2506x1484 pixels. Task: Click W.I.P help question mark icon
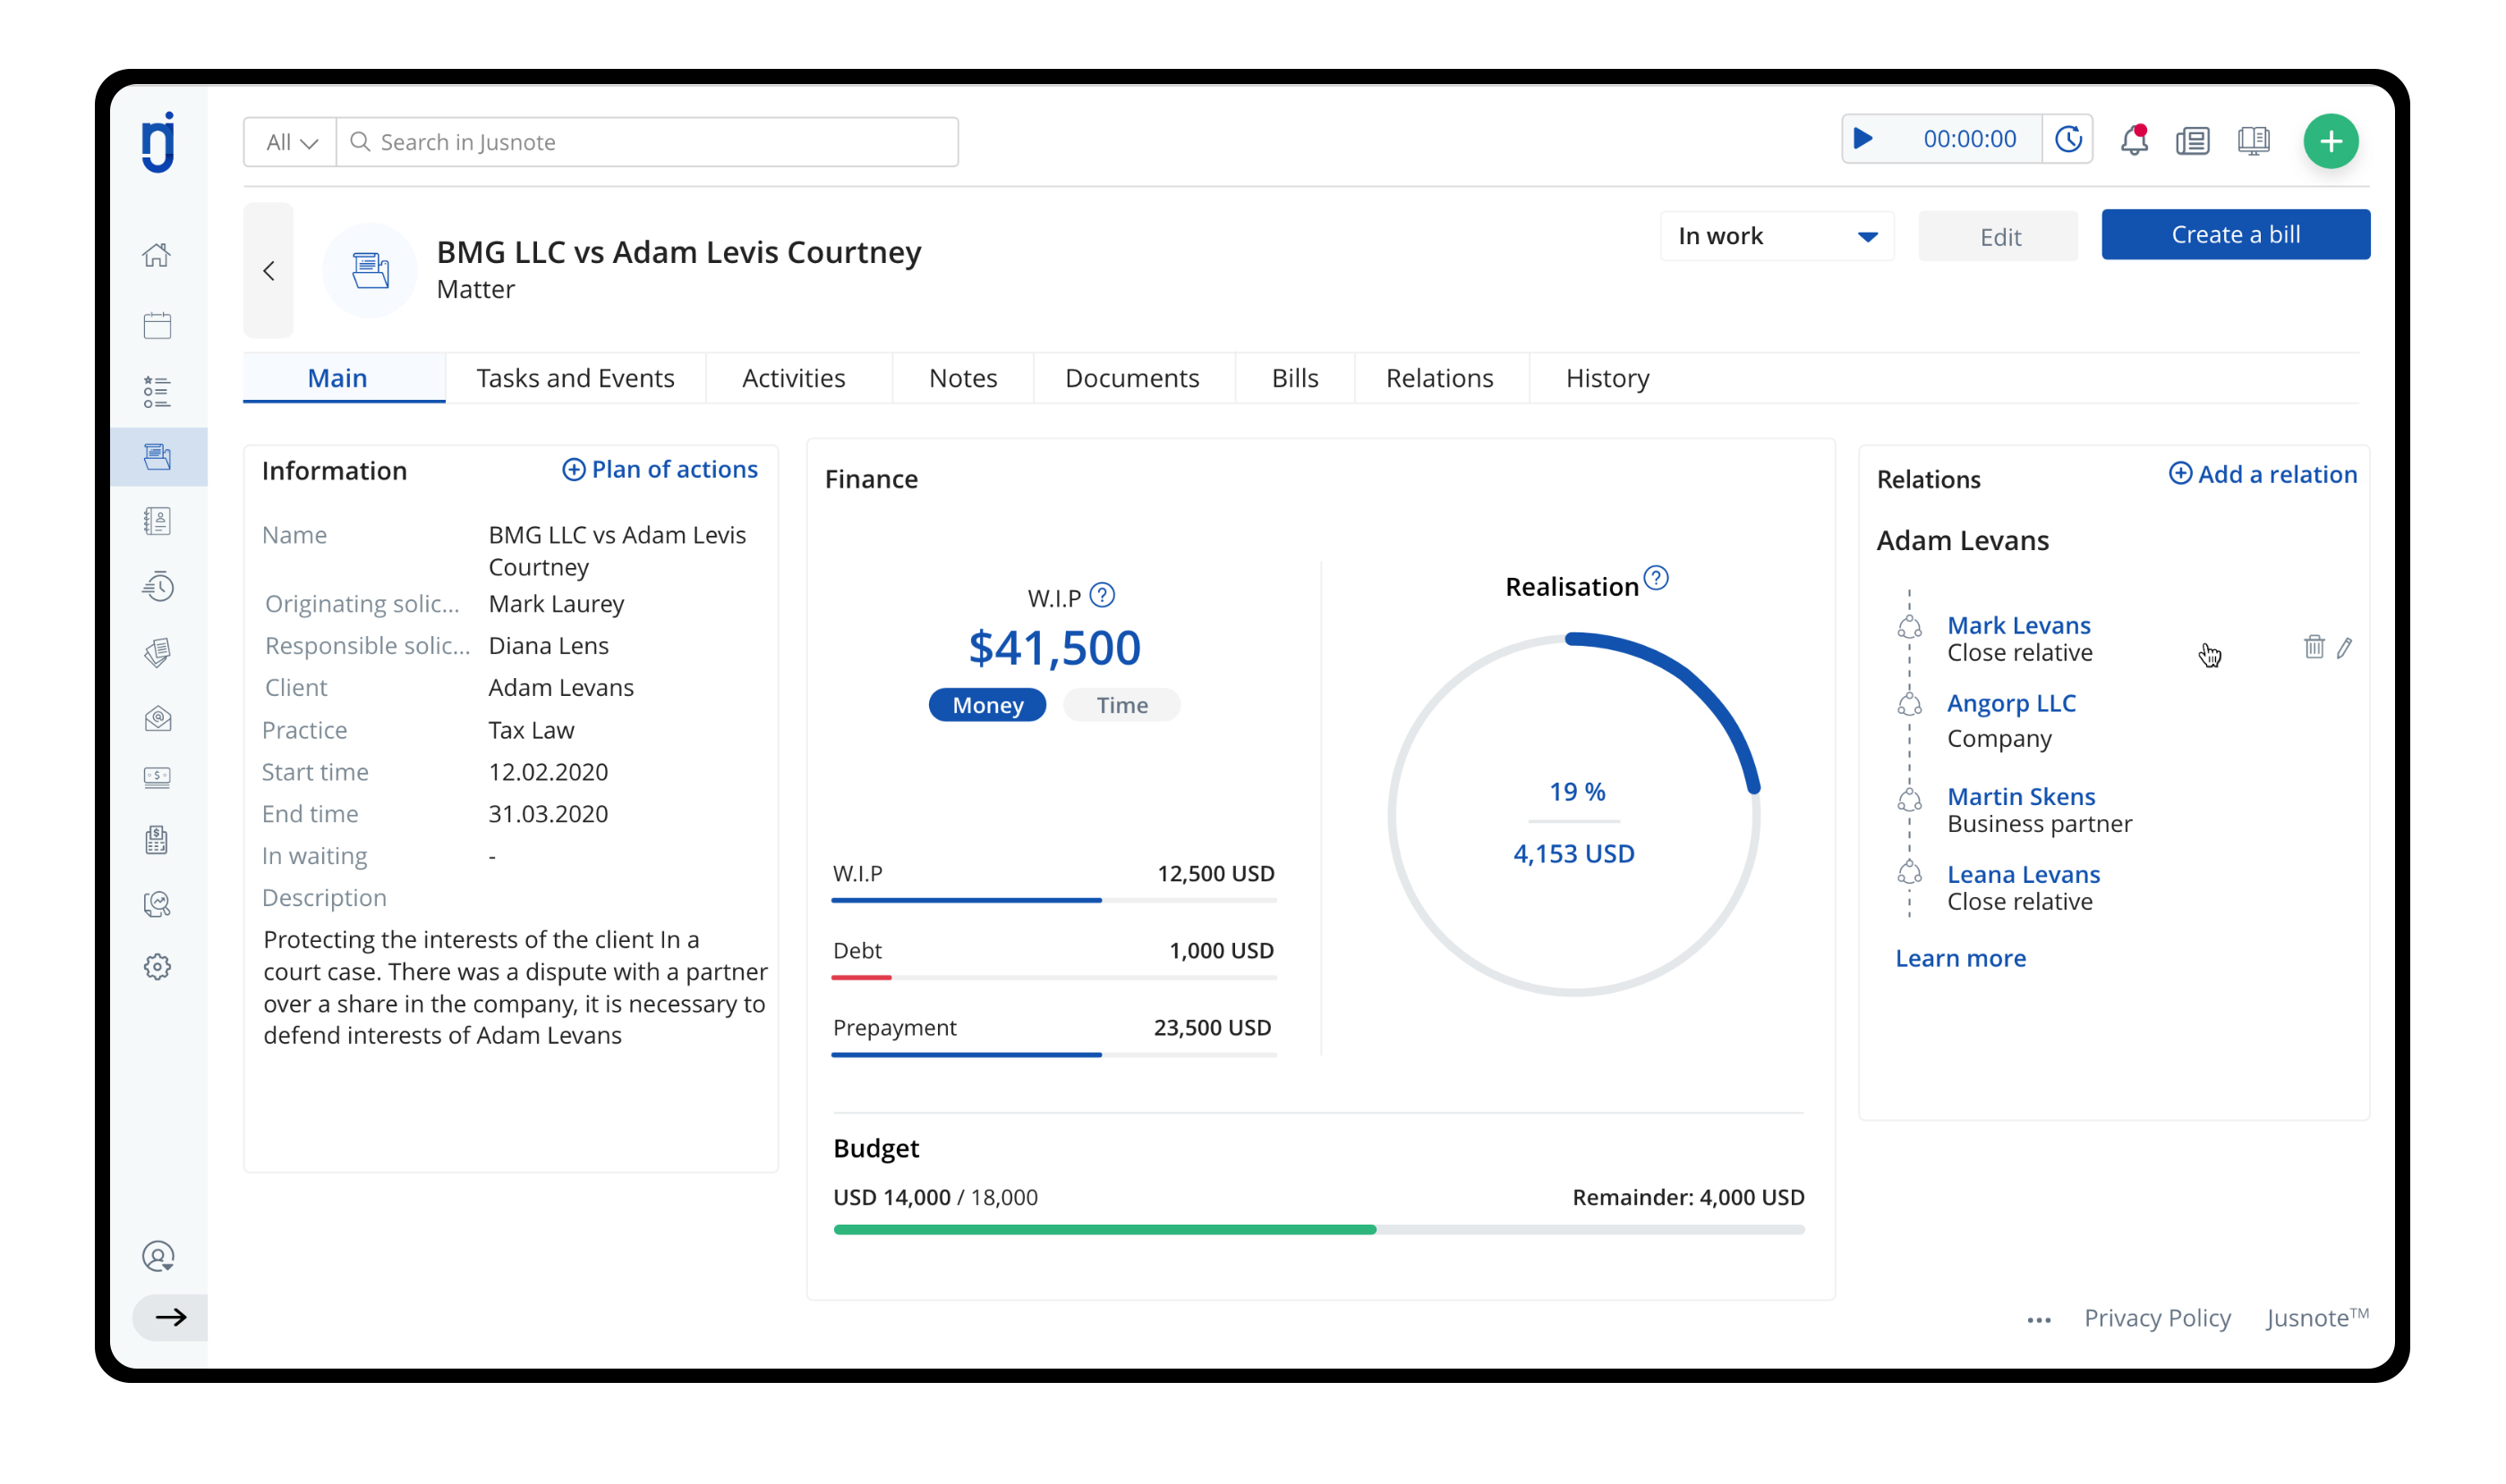[1102, 596]
